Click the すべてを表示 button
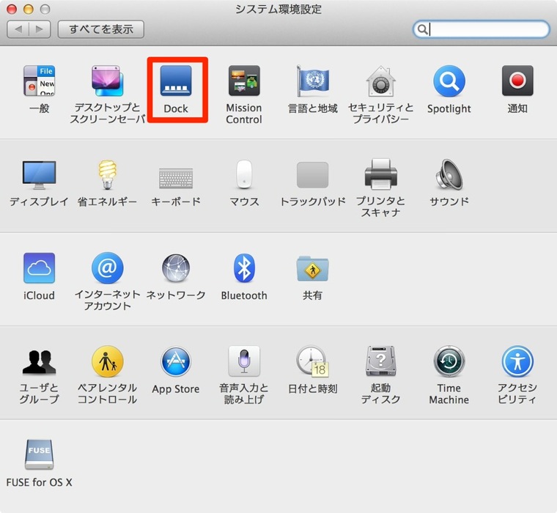The height and width of the screenshot is (513, 557). tap(101, 29)
